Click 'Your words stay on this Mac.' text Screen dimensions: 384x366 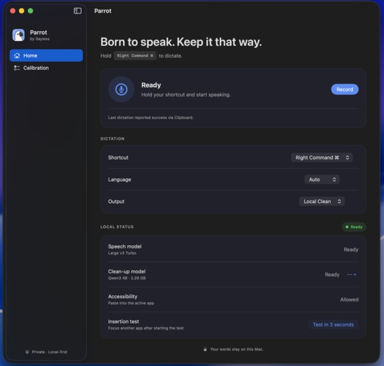point(237,349)
